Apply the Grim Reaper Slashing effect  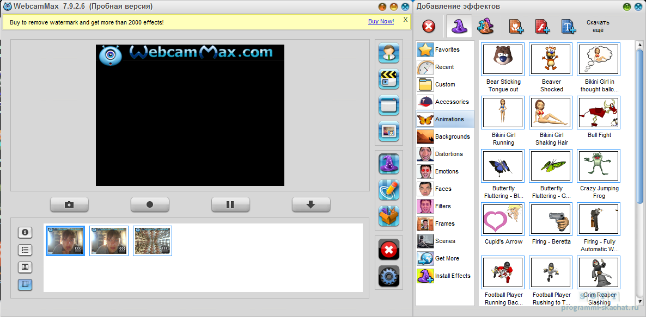point(599,272)
